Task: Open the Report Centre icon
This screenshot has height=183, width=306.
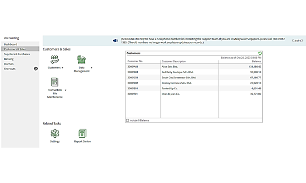Action: click(x=82, y=133)
